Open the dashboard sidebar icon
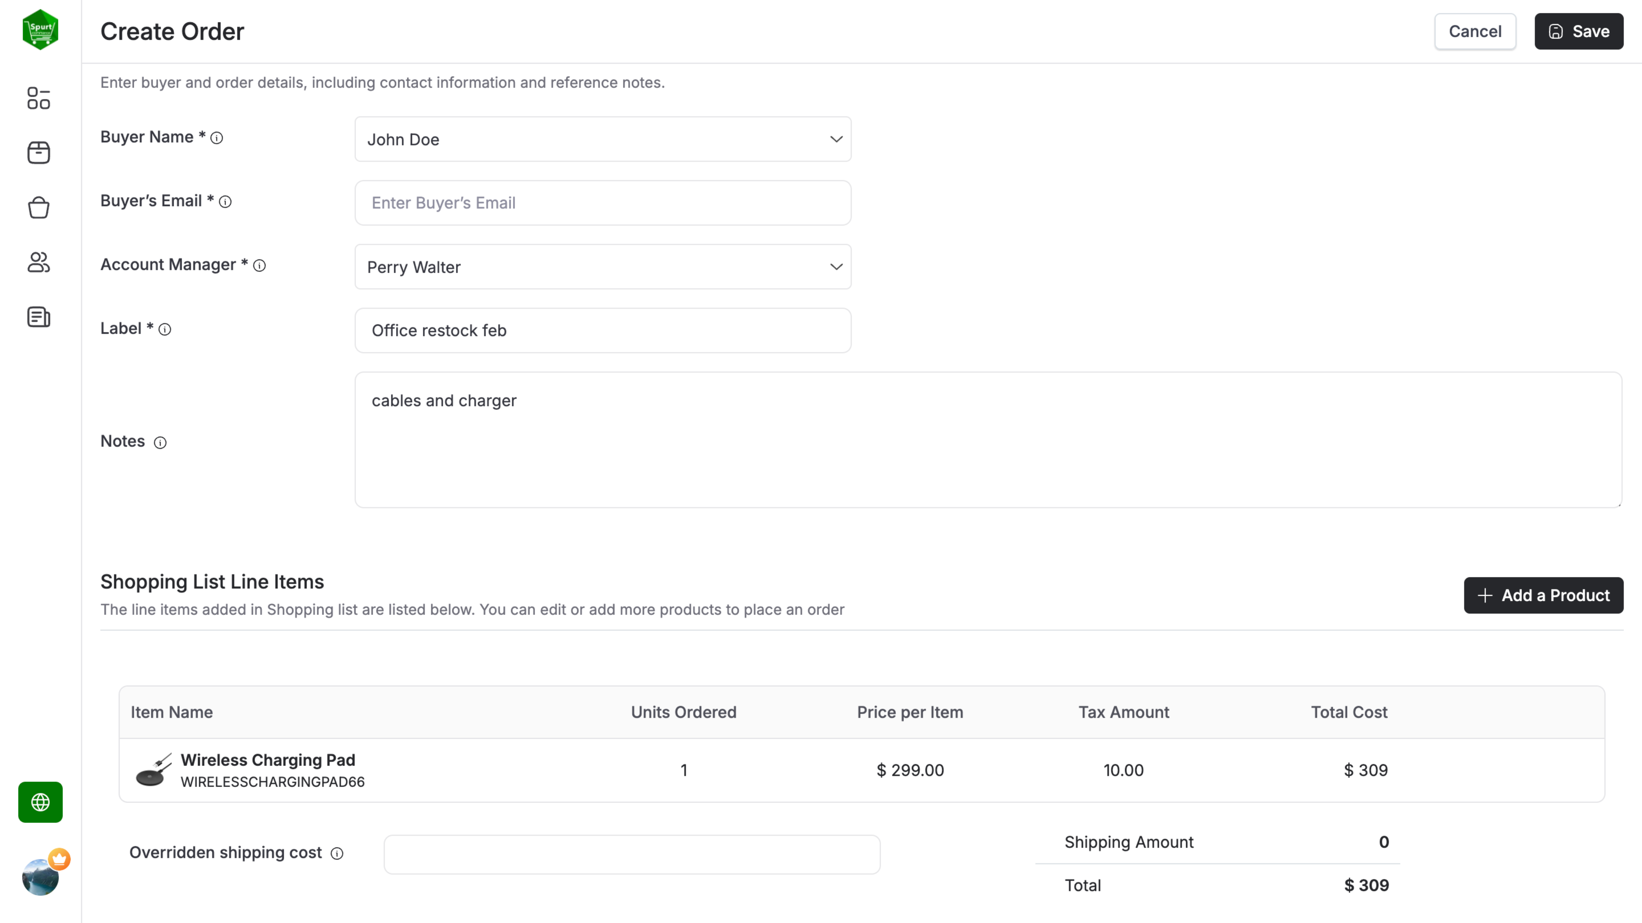This screenshot has width=1642, height=923. coord(39,98)
